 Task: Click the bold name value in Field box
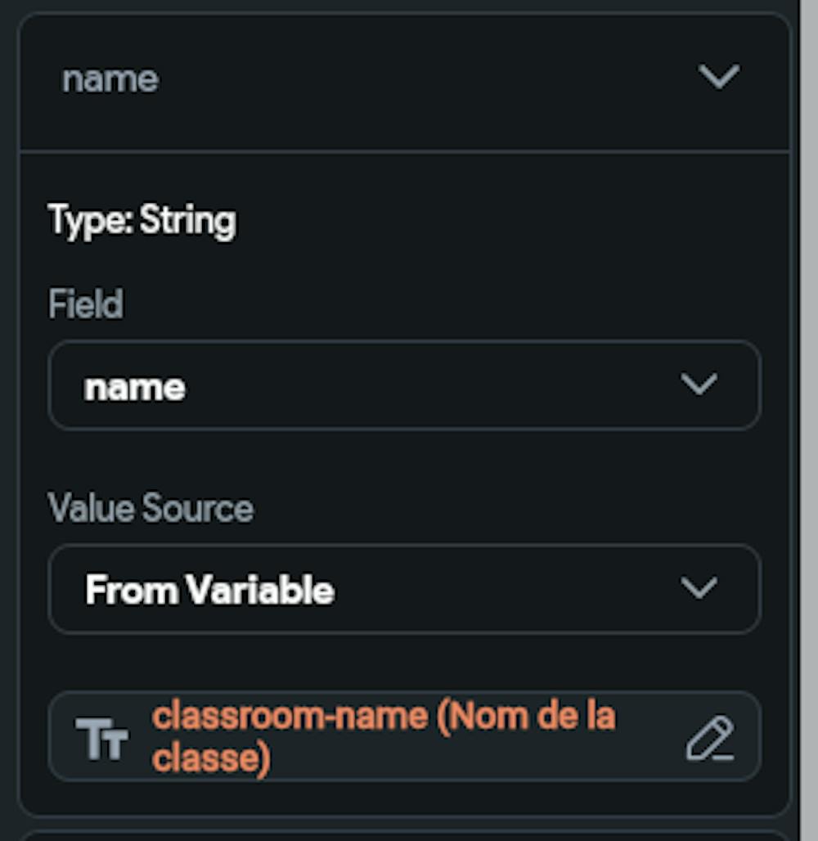(x=135, y=387)
